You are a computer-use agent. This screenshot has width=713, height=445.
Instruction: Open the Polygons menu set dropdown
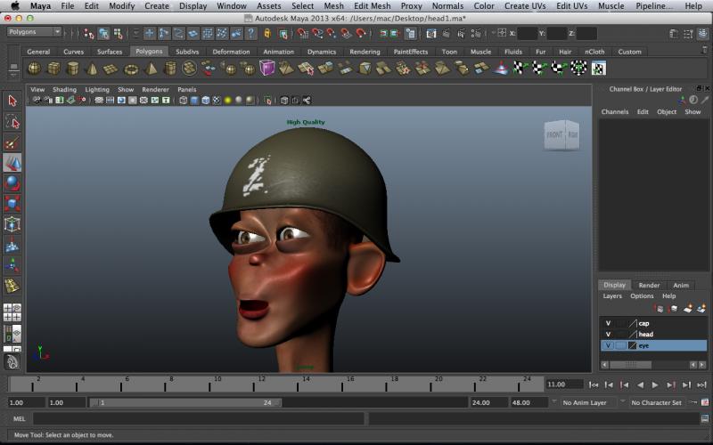[x=34, y=32]
